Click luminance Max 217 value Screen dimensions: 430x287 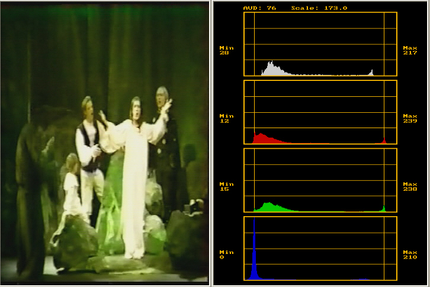[x=410, y=50]
